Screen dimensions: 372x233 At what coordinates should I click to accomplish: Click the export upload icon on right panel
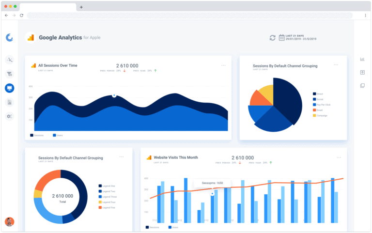pos(362,72)
